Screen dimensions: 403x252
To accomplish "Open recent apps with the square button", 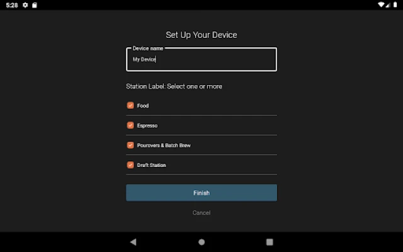I will (270, 241).
